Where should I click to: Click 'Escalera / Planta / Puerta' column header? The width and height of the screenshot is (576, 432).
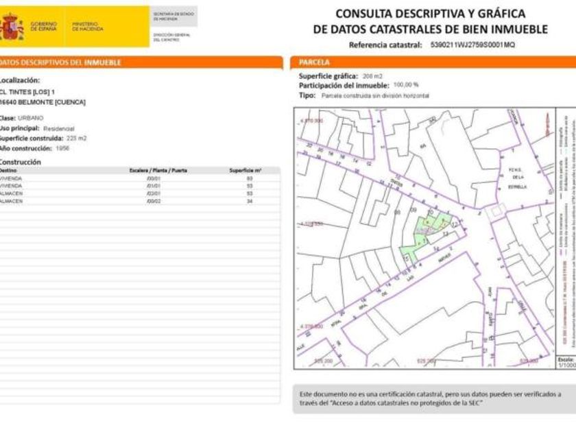coord(158,171)
